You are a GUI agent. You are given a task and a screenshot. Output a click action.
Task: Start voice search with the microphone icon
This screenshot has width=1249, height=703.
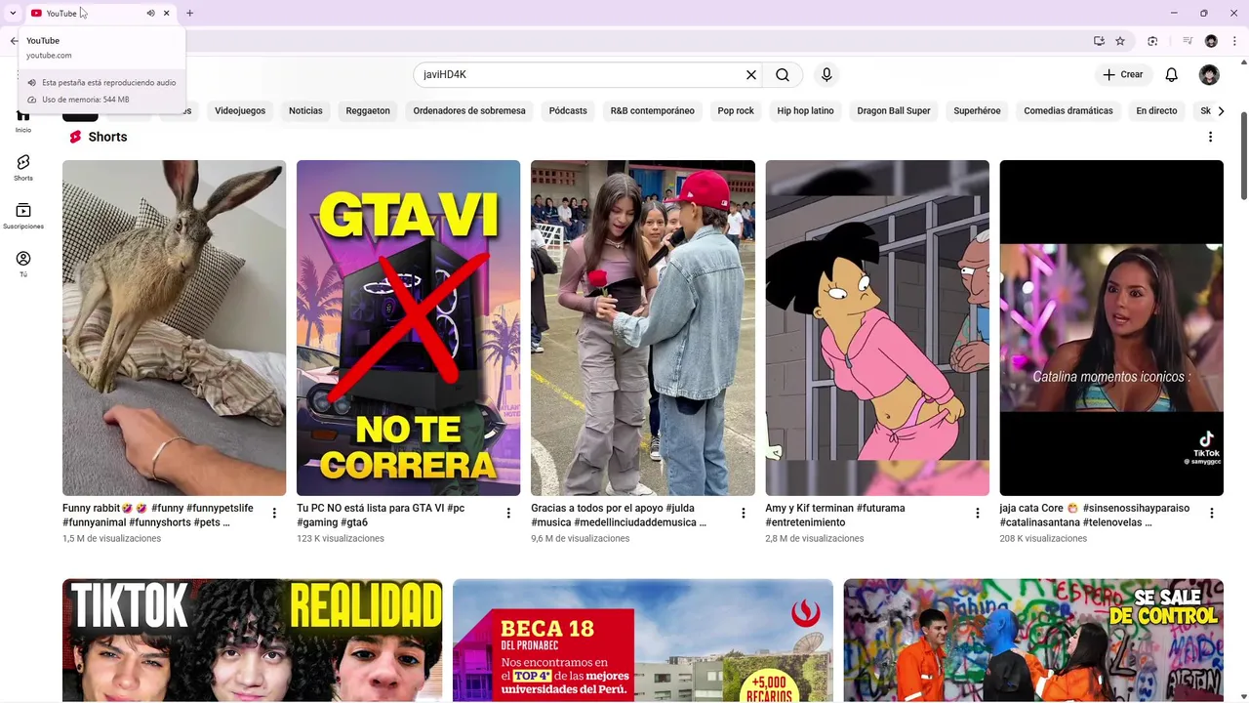(x=826, y=74)
